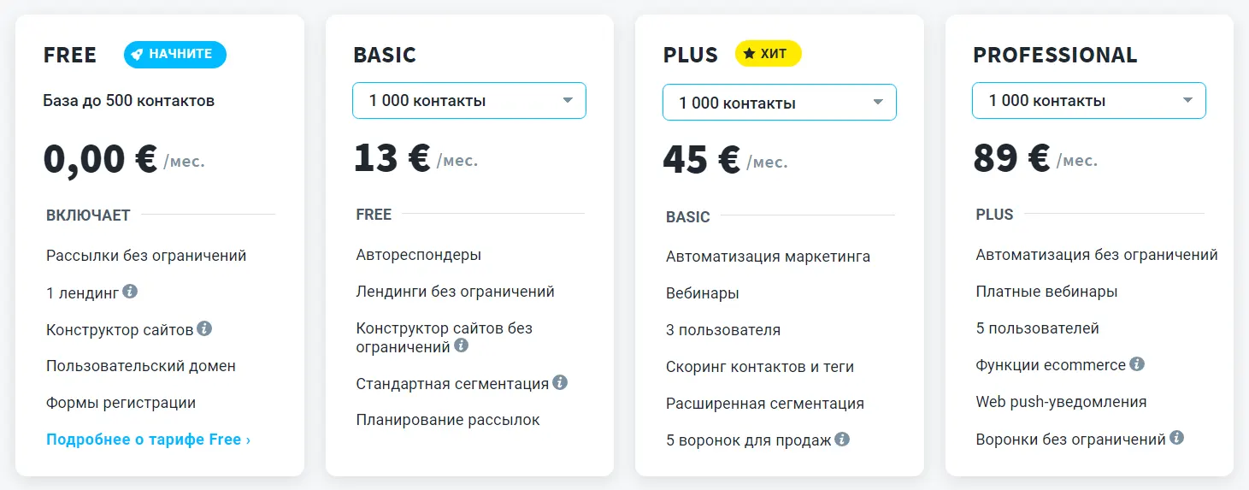Click info icon next to 'Стандартная сегментация'
Viewport: 1249px width, 490px height.
[x=560, y=382]
